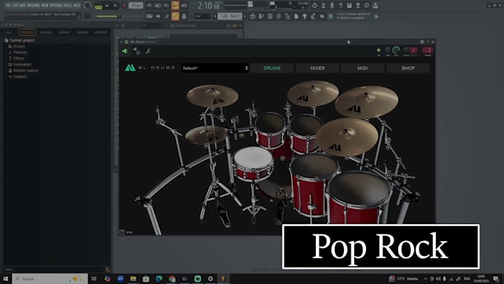Select the ALL browser tab

coord(9,33)
